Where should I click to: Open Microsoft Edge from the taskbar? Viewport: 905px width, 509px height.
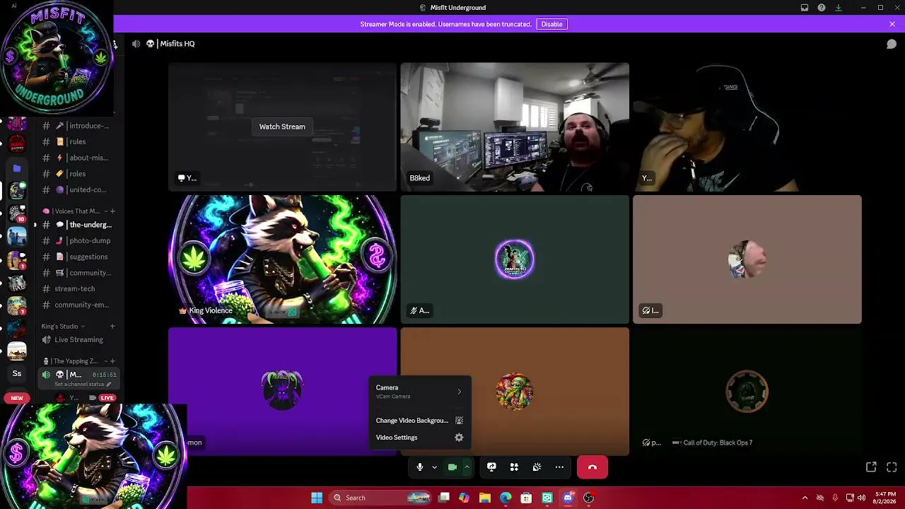pos(506,498)
